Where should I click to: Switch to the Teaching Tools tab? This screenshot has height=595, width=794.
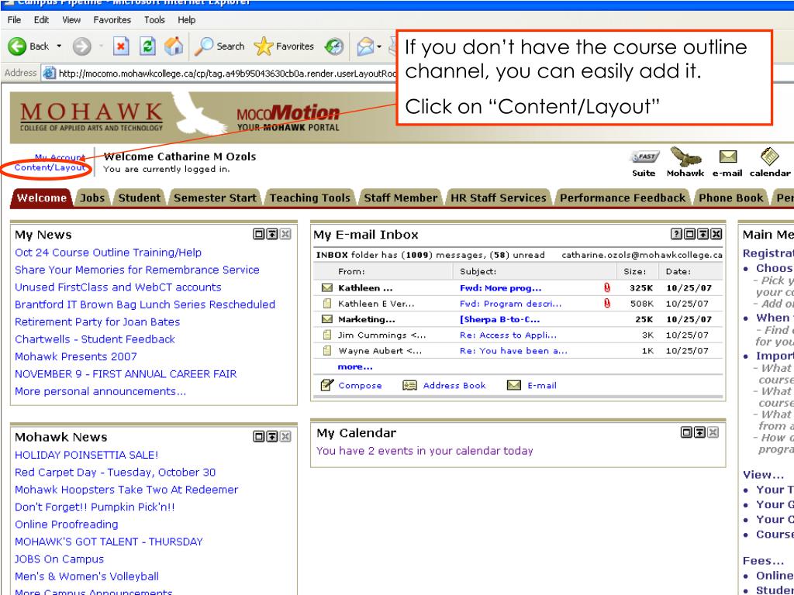coord(310,198)
